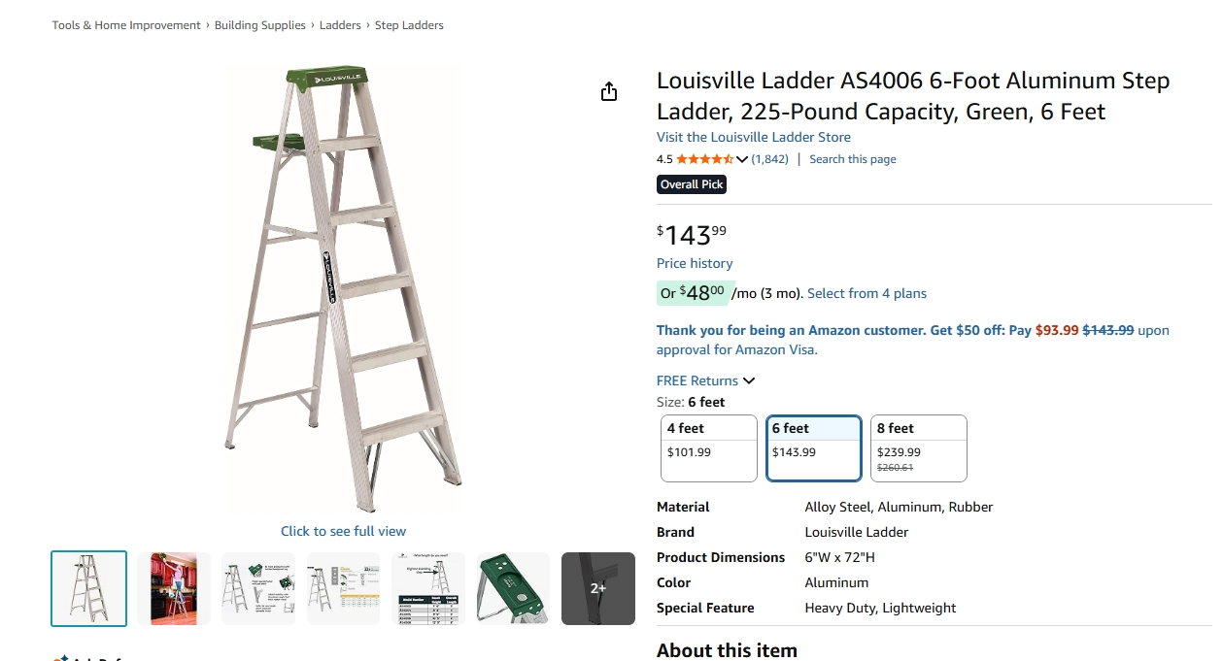
Task: Open Select from 4 plans link
Action: (866, 293)
